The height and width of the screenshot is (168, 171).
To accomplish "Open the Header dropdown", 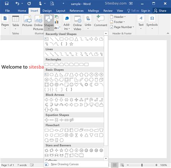I will 118,17.
